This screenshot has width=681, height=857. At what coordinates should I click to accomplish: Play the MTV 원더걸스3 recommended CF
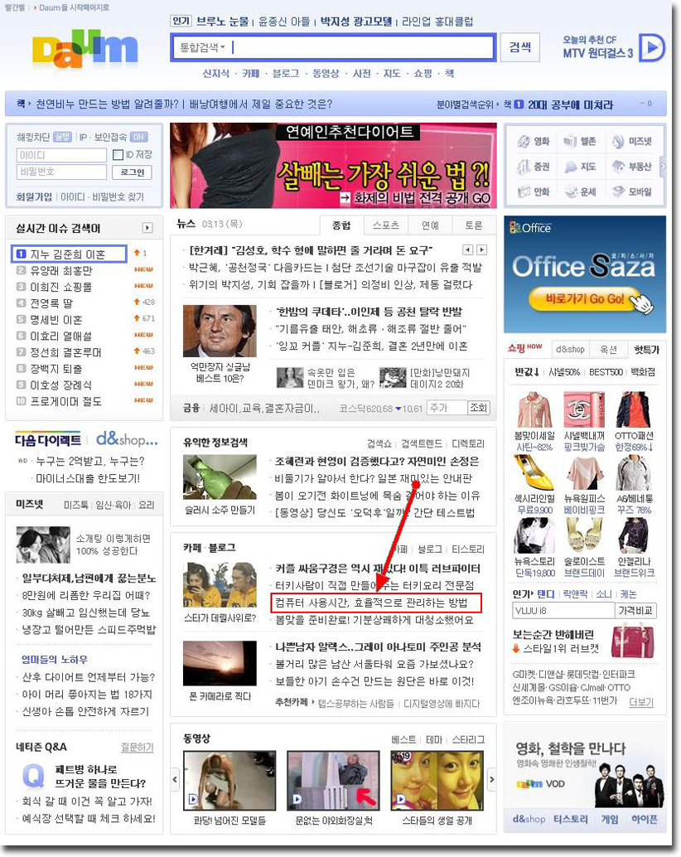pos(653,47)
